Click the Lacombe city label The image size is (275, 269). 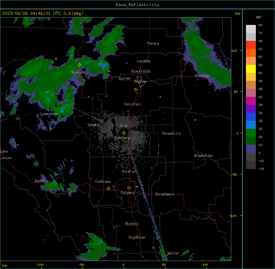(x=144, y=61)
